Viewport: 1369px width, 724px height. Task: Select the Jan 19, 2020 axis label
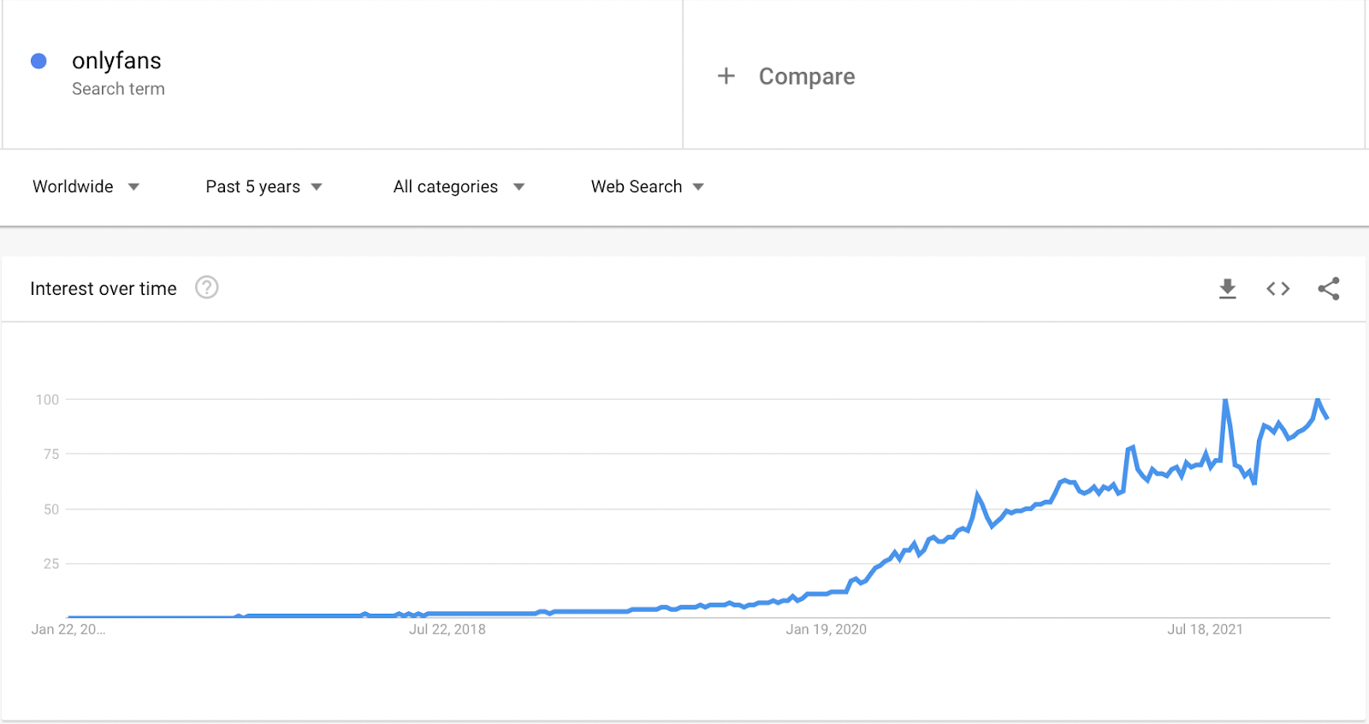pos(827,629)
